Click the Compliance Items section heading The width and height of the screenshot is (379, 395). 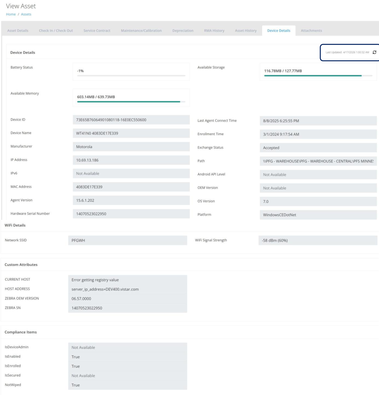(x=20, y=332)
